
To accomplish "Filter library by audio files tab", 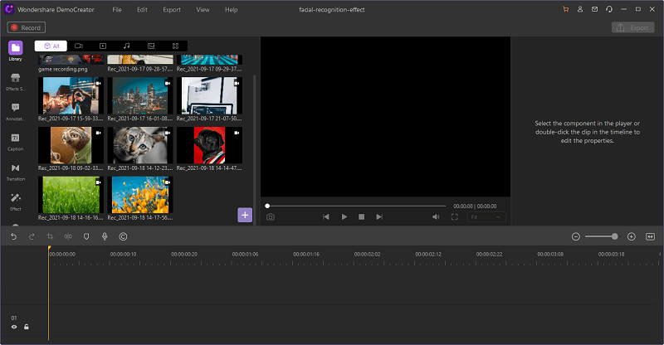I will 127,46.
